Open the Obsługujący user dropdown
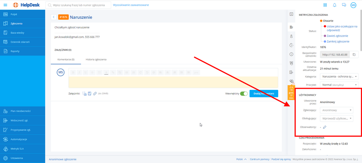362x163 pixels. point(336,118)
